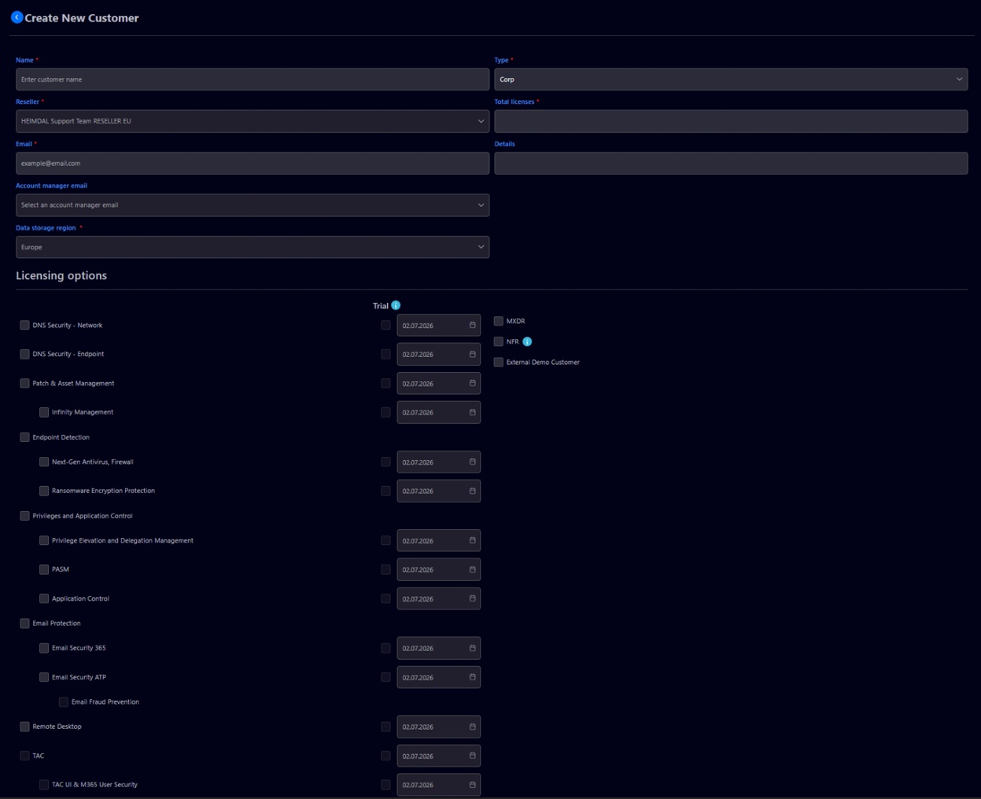
Task: Open calendar for Remote Desktop trial date
Action: pyautogui.click(x=472, y=727)
